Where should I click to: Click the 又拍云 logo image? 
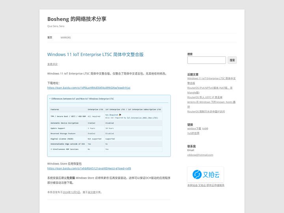tap(206, 174)
